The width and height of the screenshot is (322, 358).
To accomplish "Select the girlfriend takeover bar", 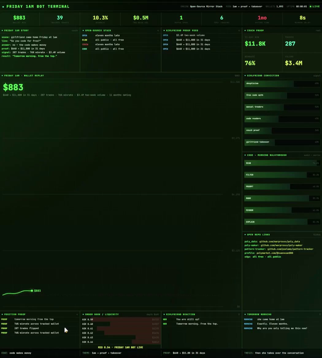I will pos(282,142).
